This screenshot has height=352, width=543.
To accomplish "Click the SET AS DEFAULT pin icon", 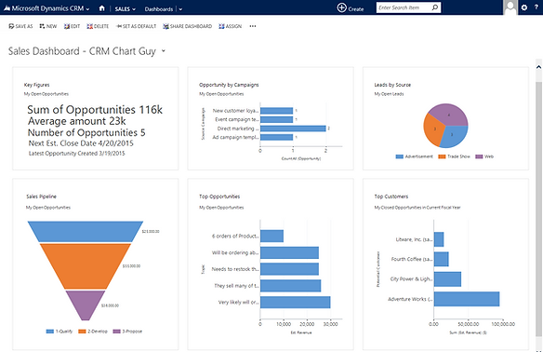I will (x=119, y=26).
